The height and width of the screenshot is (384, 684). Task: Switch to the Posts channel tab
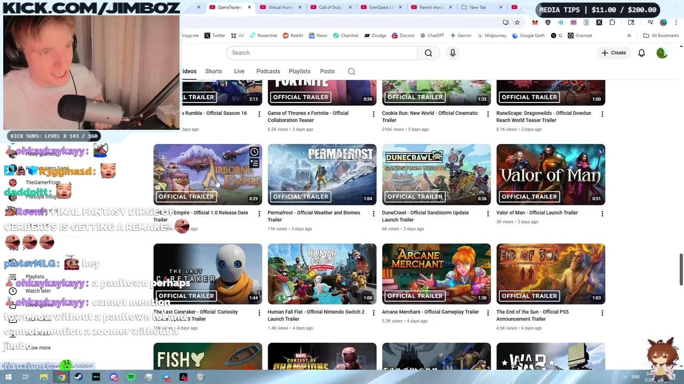click(x=328, y=71)
